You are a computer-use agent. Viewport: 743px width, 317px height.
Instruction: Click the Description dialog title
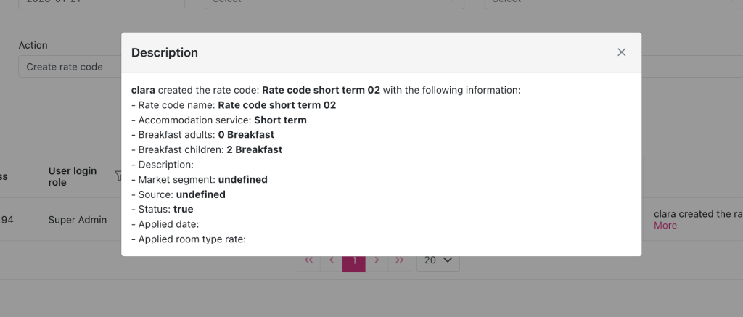tap(164, 52)
